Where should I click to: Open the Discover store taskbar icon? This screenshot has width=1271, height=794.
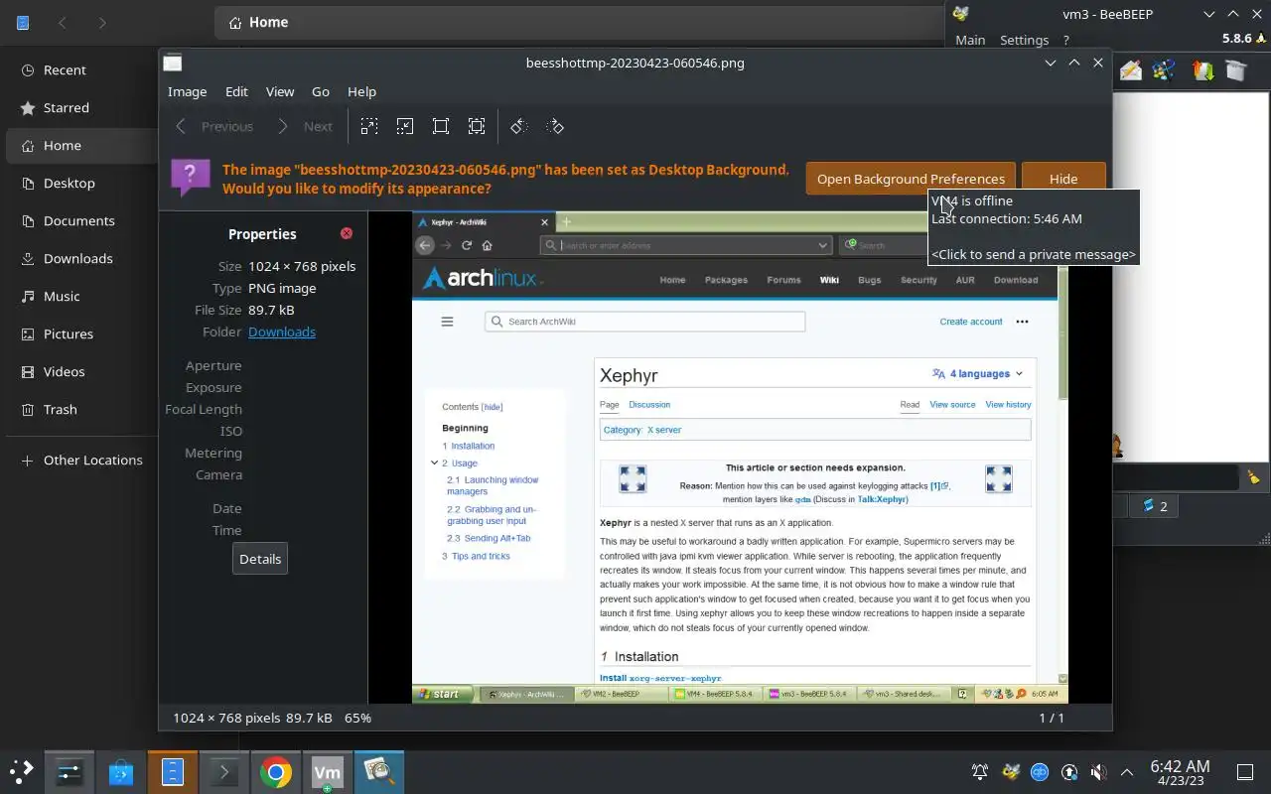(x=121, y=771)
